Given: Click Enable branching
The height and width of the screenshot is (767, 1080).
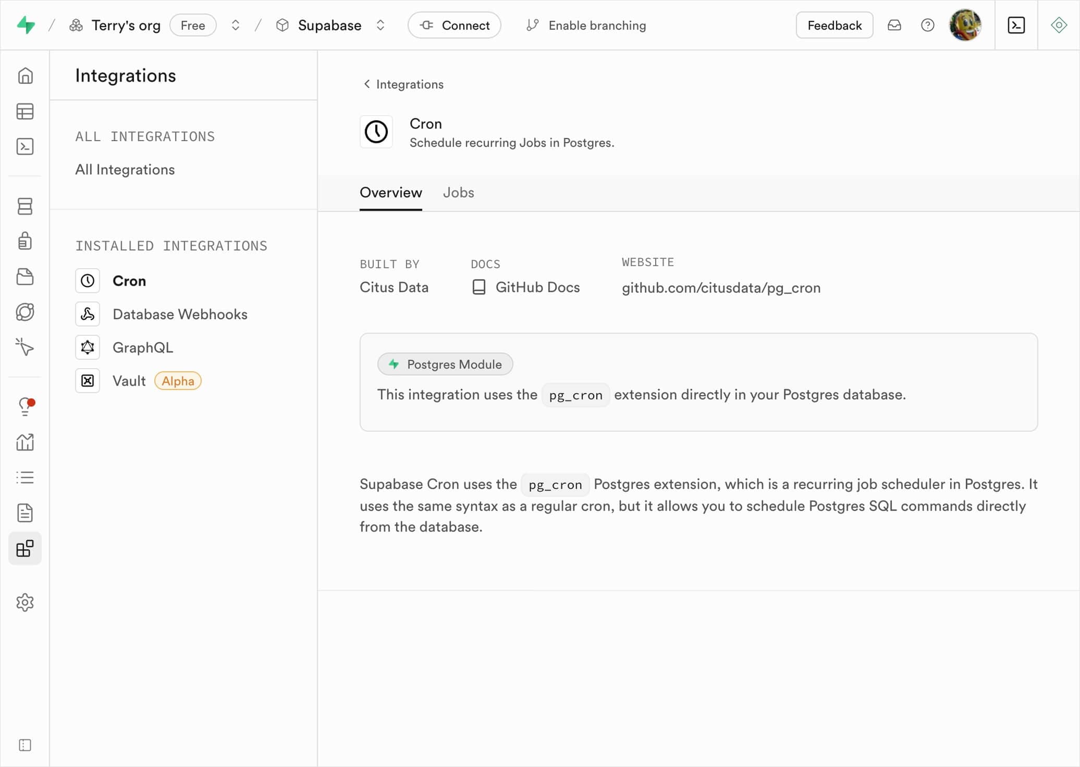Looking at the screenshot, I should [585, 25].
